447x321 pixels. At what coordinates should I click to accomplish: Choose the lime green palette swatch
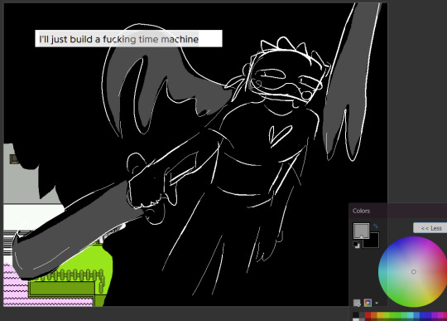[386, 315]
